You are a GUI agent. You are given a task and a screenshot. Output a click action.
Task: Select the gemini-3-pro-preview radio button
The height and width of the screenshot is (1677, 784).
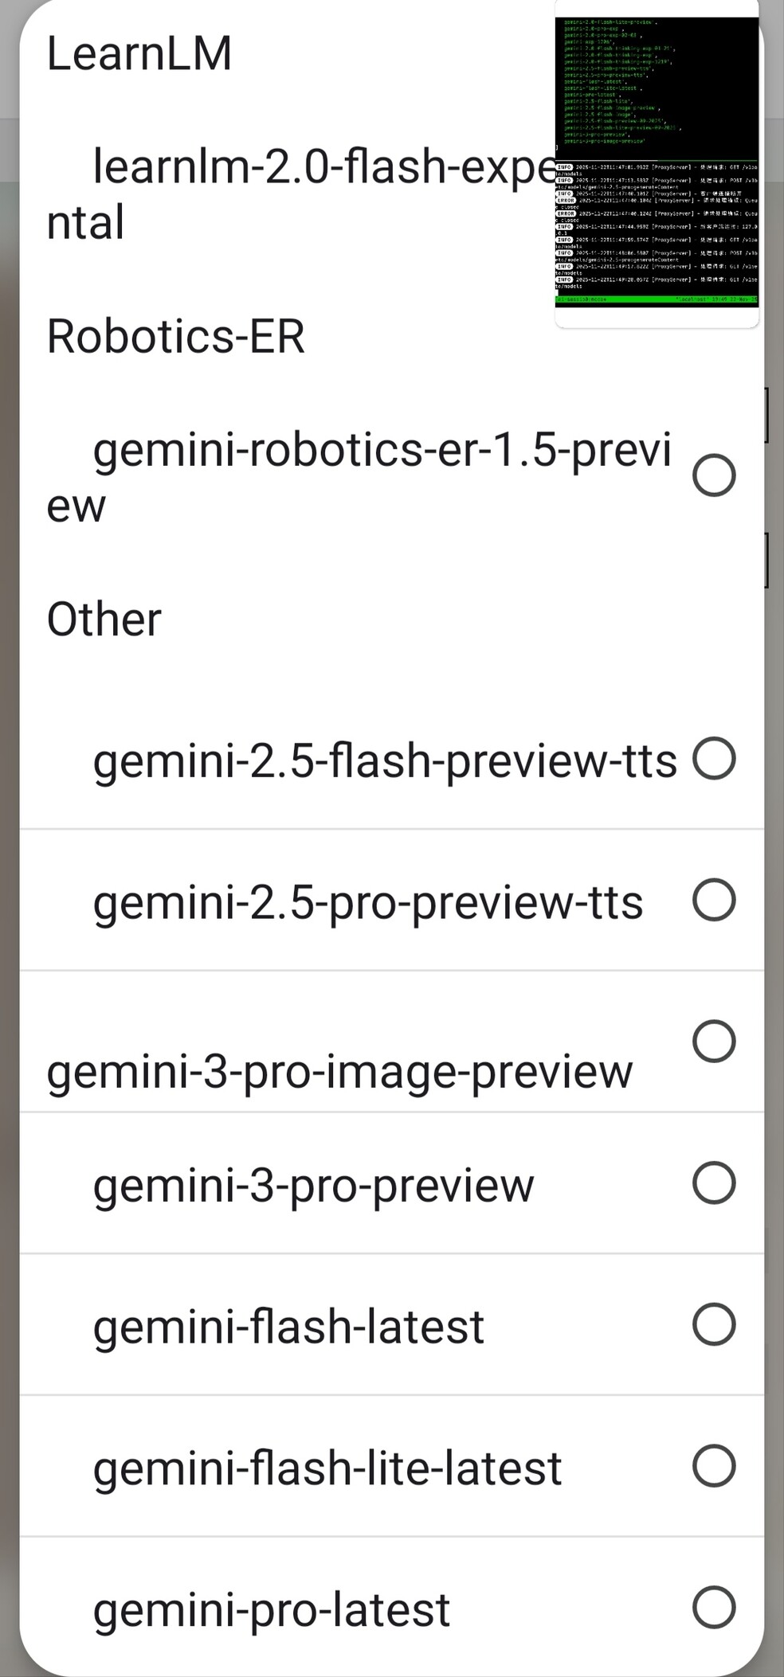(714, 1182)
